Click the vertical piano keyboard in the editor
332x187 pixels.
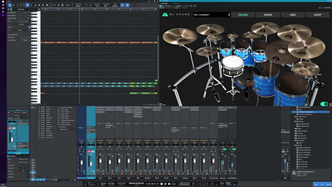coord(36,57)
